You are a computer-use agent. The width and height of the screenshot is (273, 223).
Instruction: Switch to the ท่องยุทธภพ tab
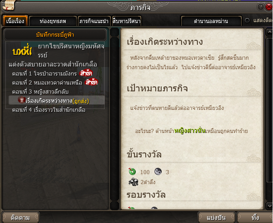click(x=53, y=21)
